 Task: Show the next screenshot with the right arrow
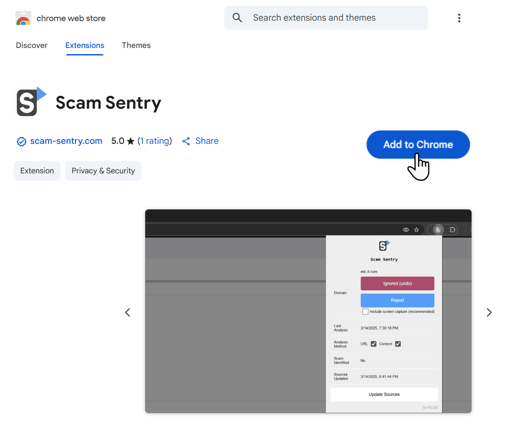coord(489,312)
